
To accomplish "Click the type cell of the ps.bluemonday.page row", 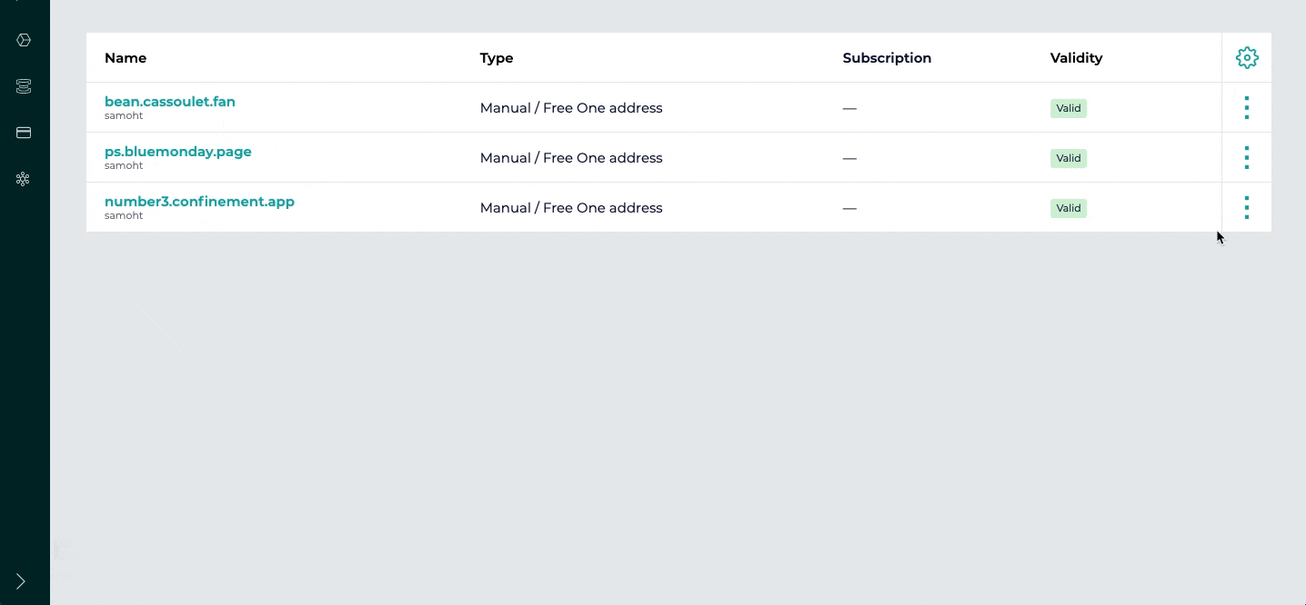I will [x=571, y=158].
